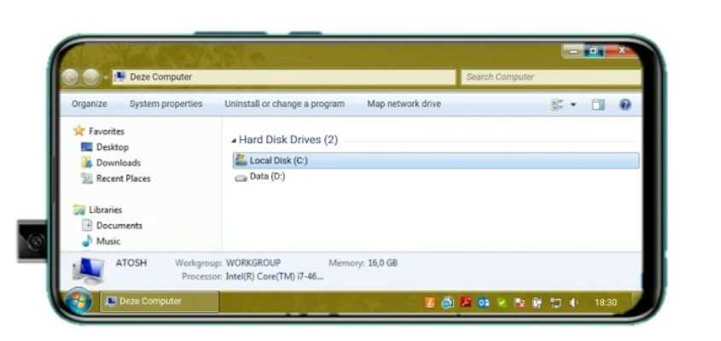The height and width of the screenshot is (341, 721).
Task: Click the computer icon in the address bar
Action: pyautogui.click(x=120, y=77)
